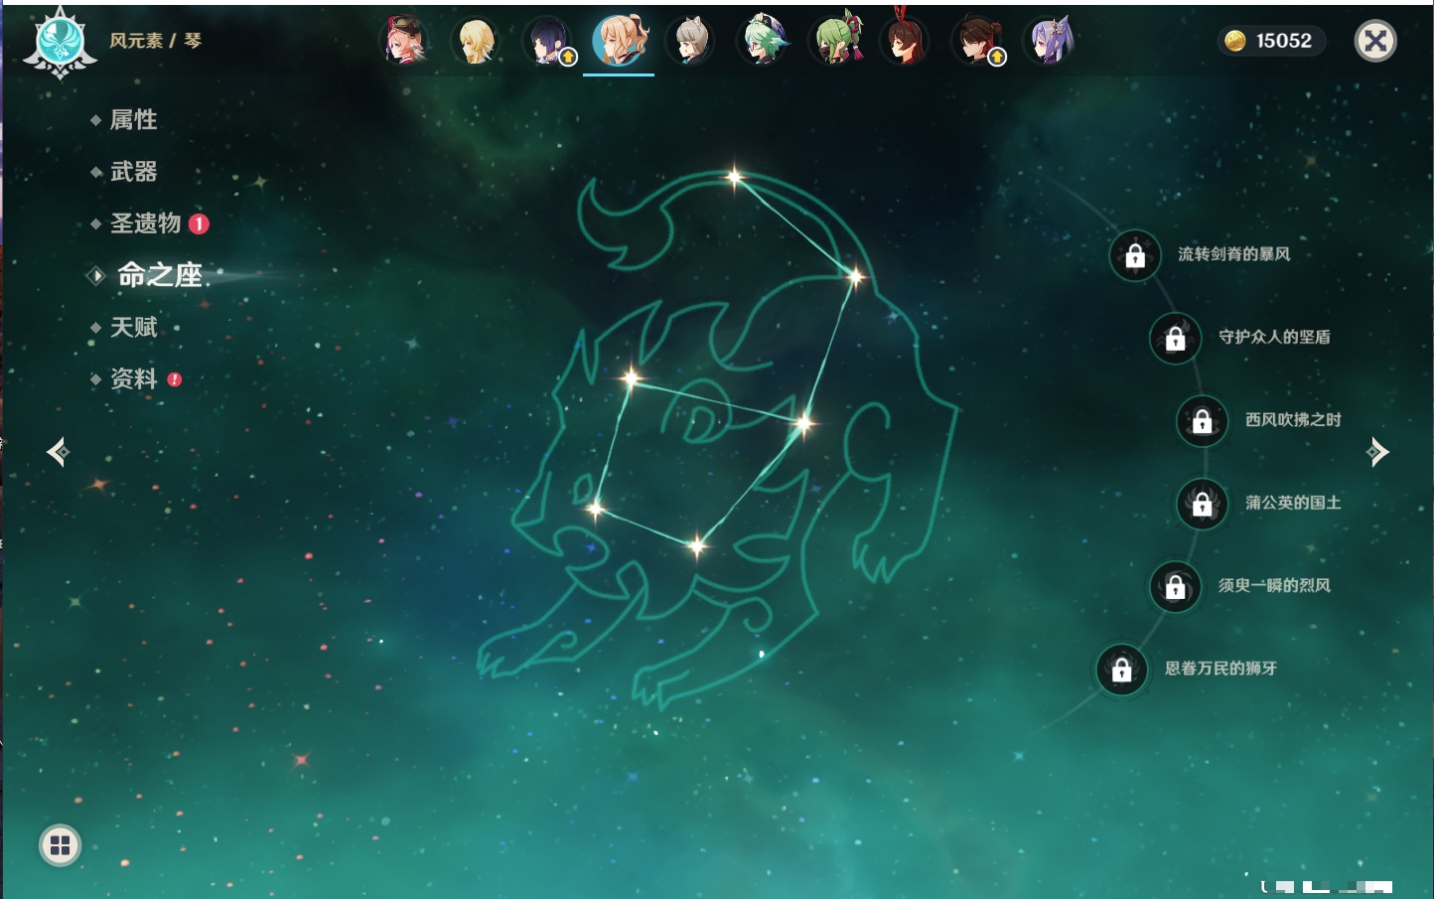Select the highlighted Jean avatar
1434x899 pixels.
619,40
